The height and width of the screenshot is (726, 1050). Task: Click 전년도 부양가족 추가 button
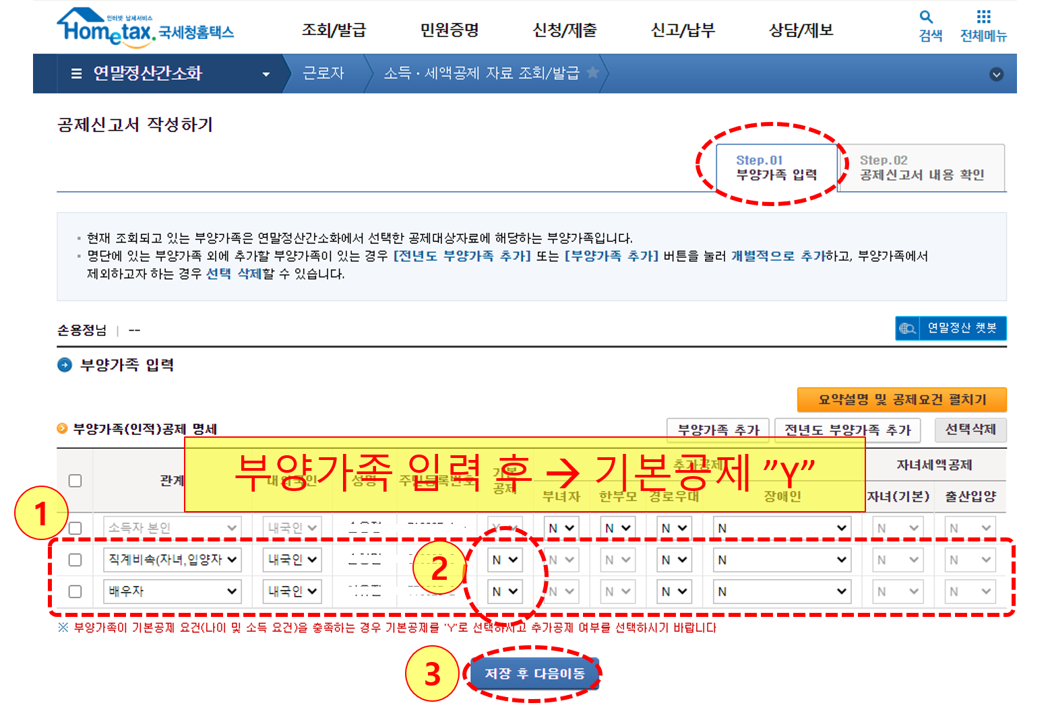(x=848, y=430)
